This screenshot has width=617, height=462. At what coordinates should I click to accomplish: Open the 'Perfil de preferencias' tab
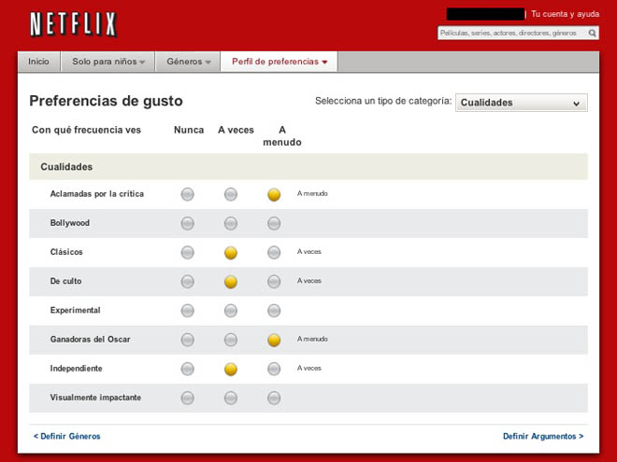pos(280,62)
